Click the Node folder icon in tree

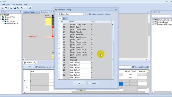[3, 19]
